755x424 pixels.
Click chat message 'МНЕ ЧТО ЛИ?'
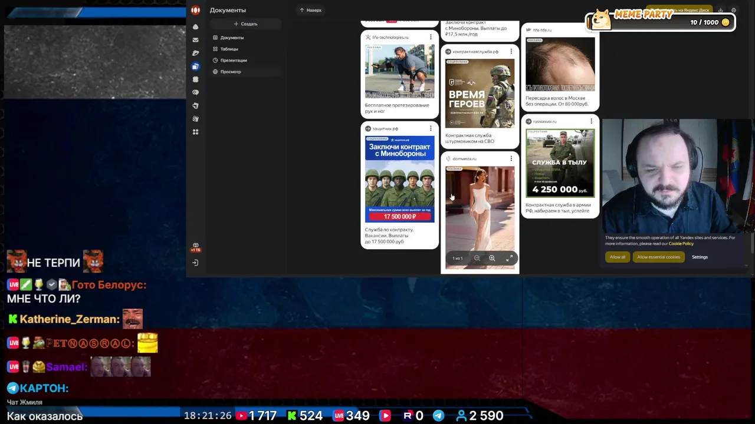(43, 299)
